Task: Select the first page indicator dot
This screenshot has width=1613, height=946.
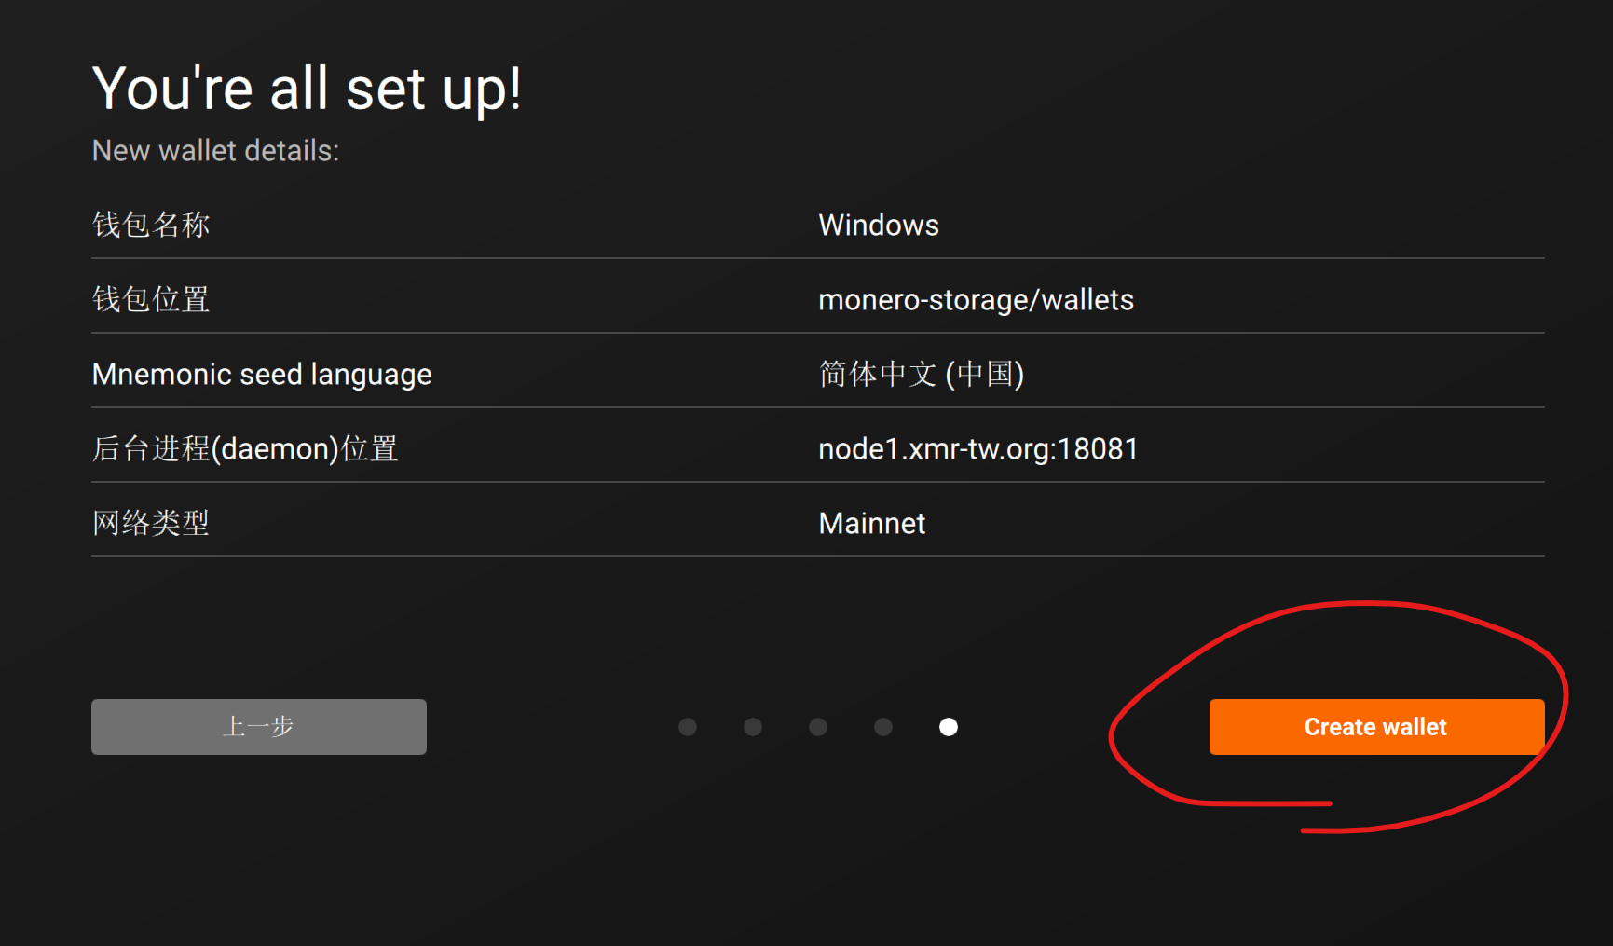Action: pyautogui.click(x=688, y=727)
